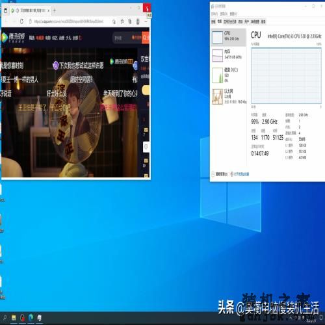The height and width of the screenshot is (325, 325).
Task: Click the lock icon in address bar
Action: 31,21
